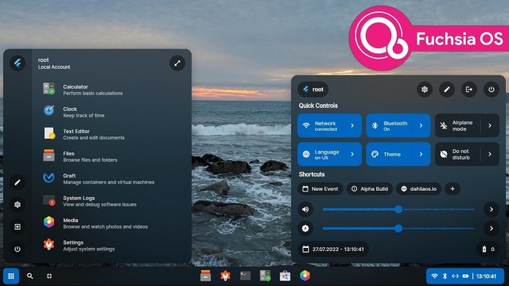Click the brightness slider handle

coord(399,228)
